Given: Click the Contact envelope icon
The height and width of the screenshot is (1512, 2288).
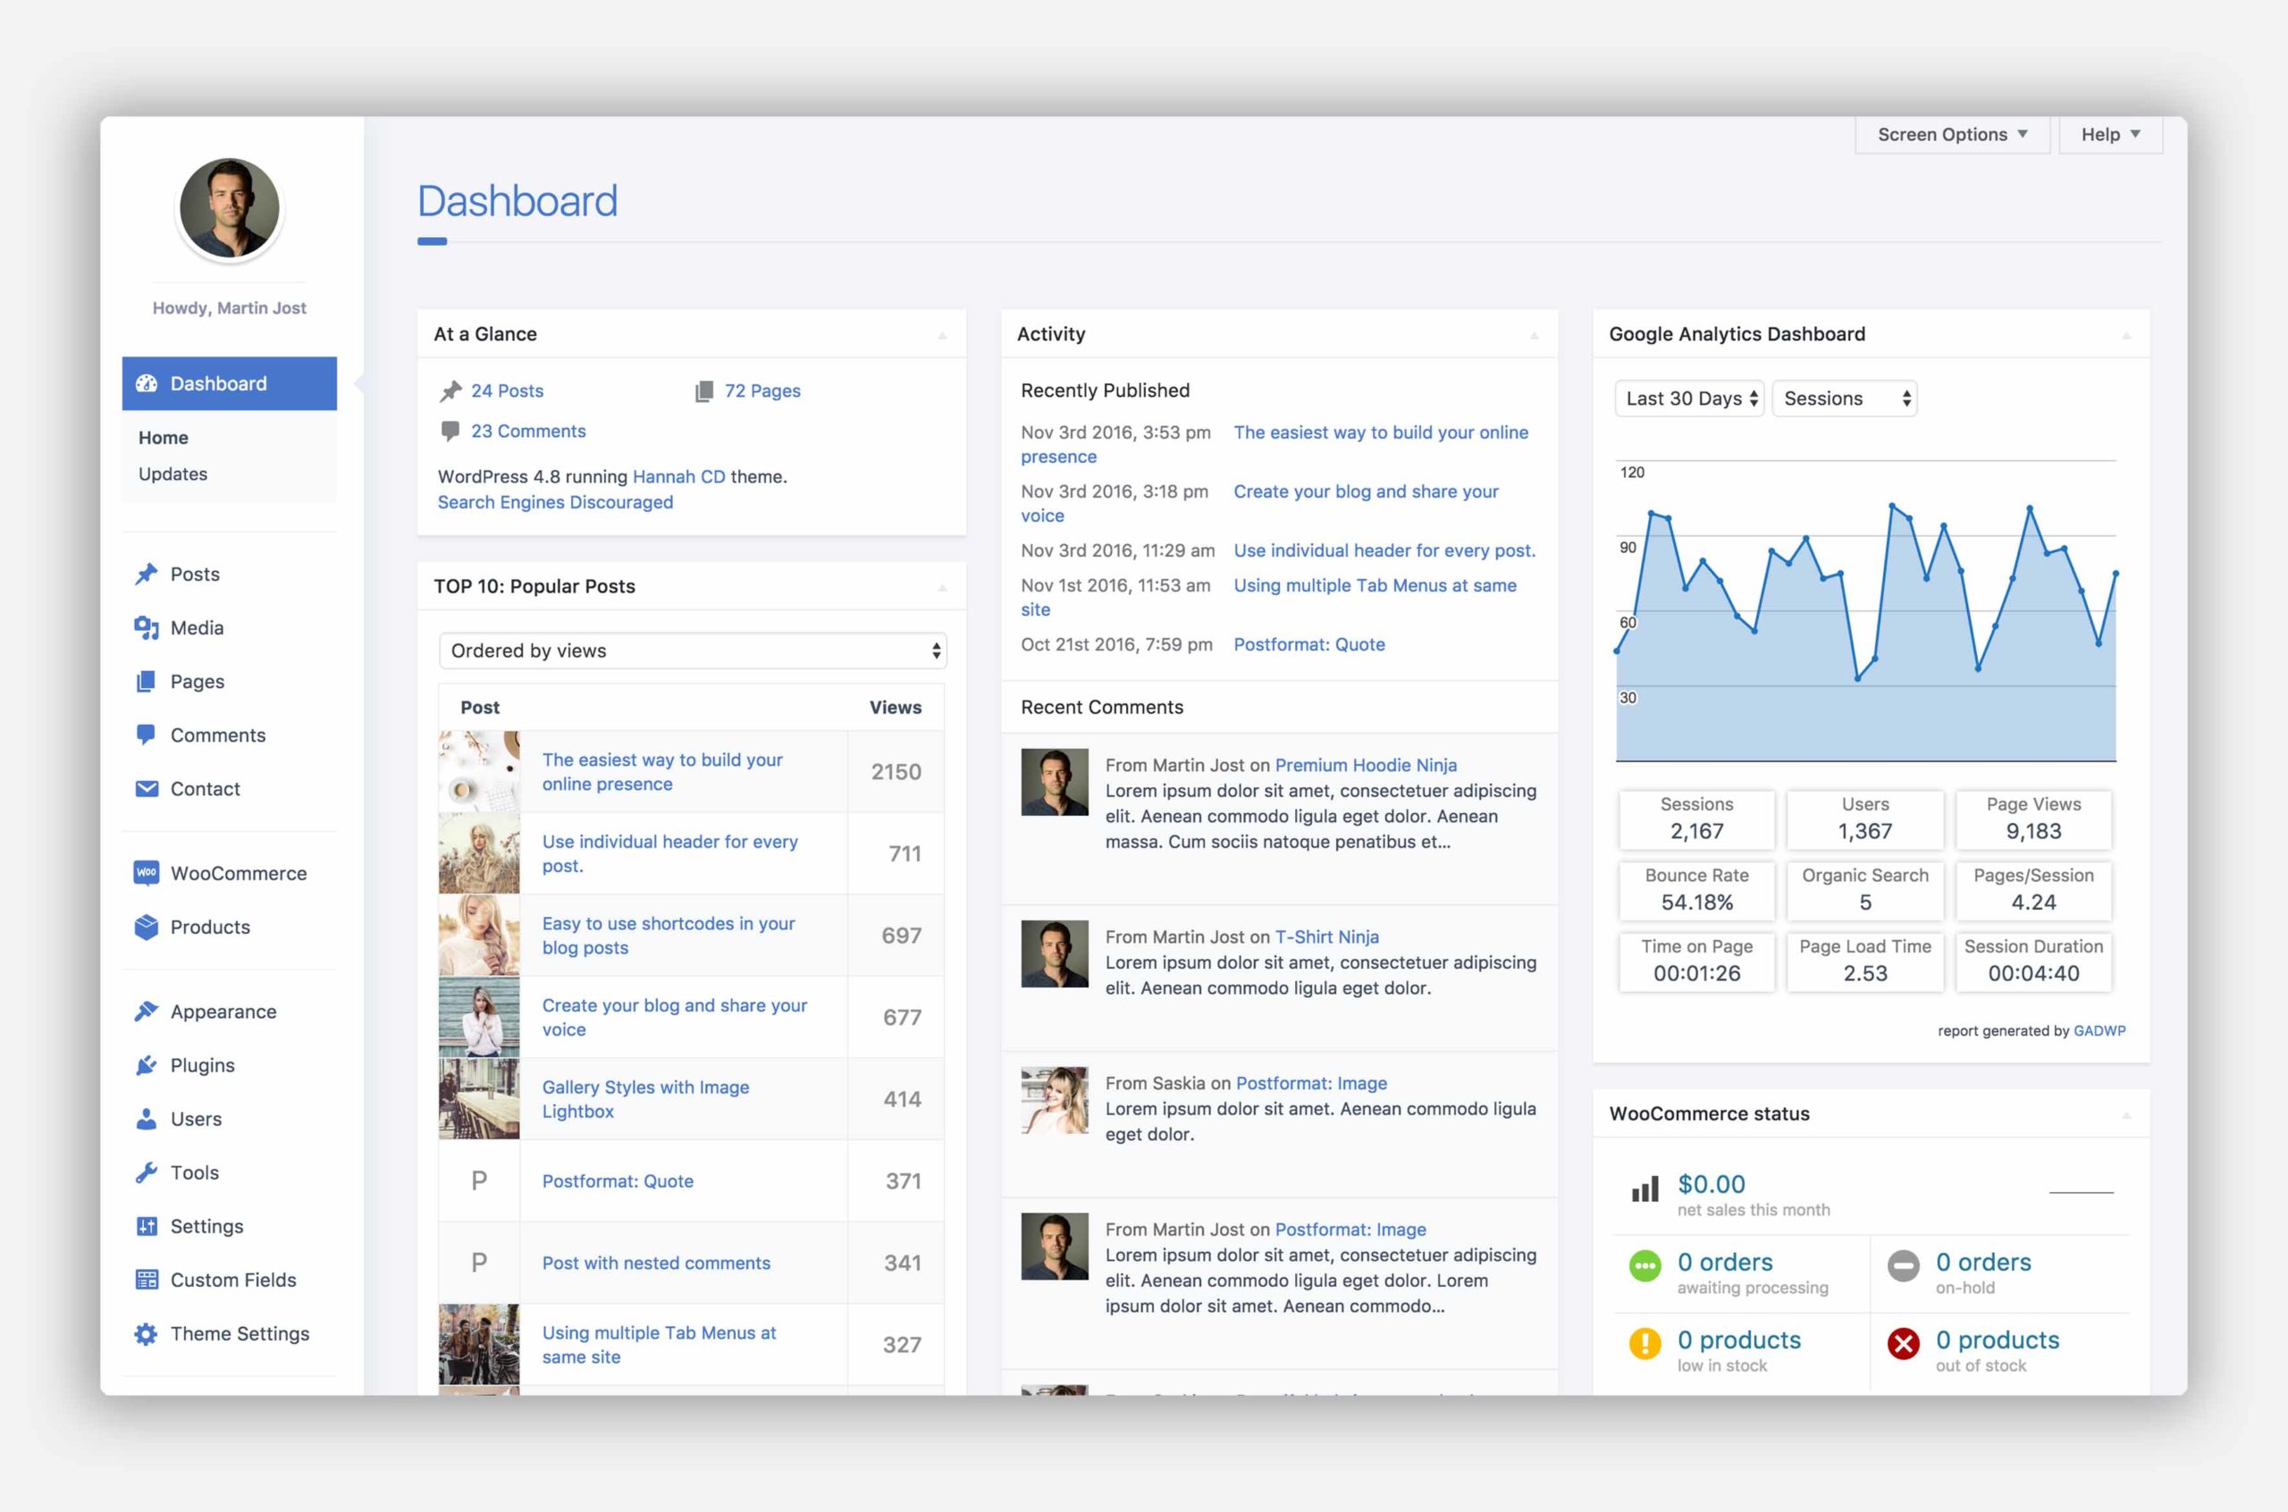Looking at the screenshot, I should [x=147, y=789].
